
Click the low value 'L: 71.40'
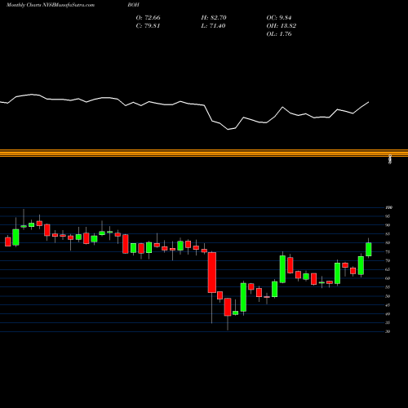[x=213, y=26]
